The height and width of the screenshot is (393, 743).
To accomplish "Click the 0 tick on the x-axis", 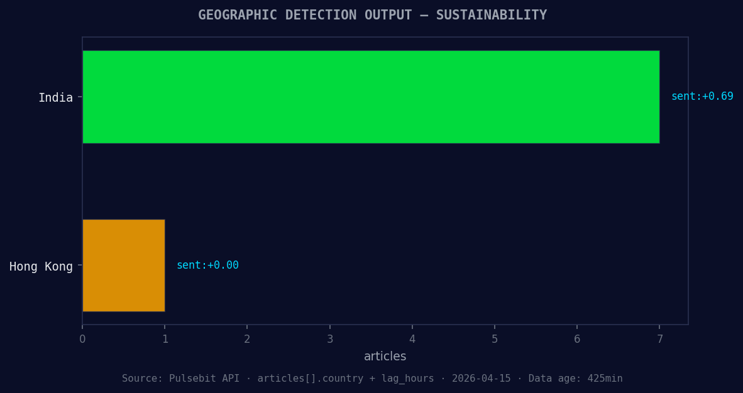I will coord(82,338).
